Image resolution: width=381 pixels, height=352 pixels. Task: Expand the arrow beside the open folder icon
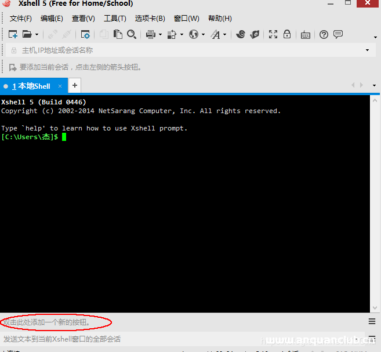(x=37, y=34)
